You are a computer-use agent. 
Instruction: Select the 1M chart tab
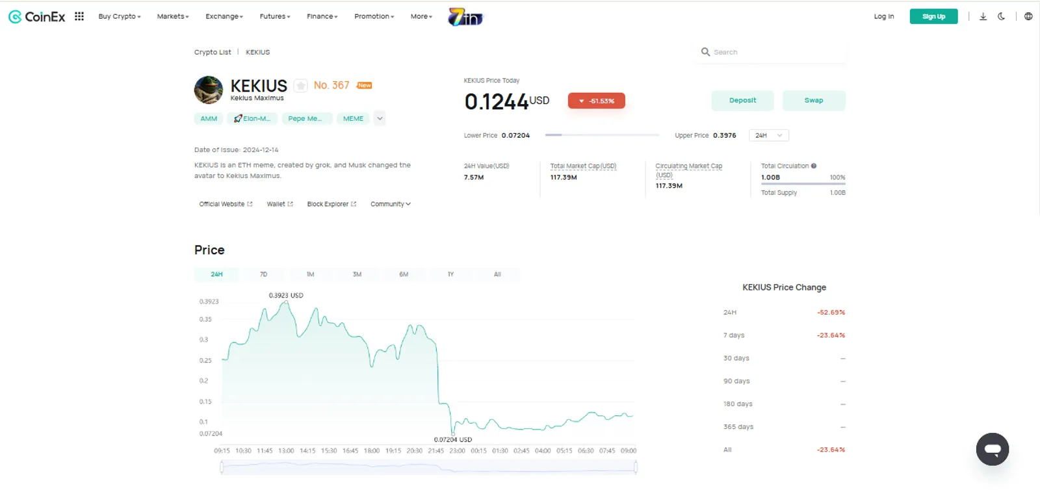(x=310, y=274)
